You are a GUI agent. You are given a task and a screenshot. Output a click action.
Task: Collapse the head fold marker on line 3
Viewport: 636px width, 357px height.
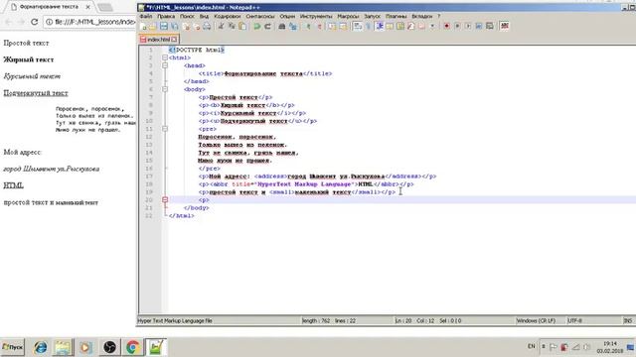tap(165, 65)
